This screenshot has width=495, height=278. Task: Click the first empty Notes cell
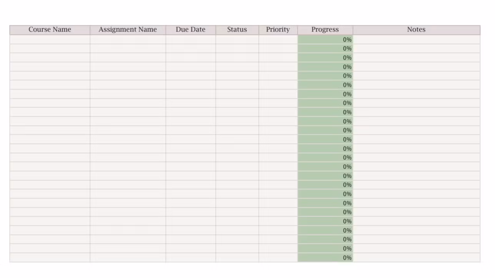(416, 40)
